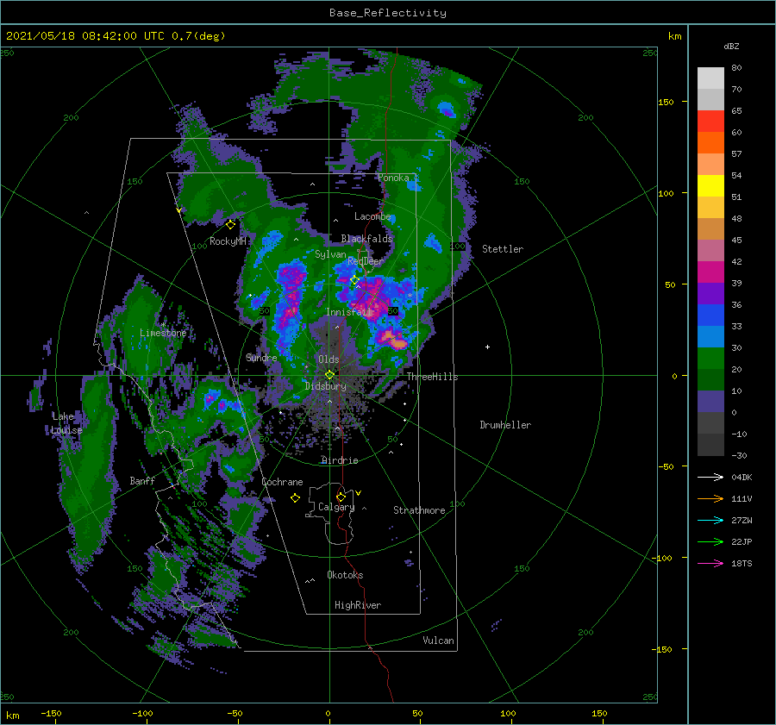Click the green 22JP arrow in legend
Viewport: 776px width, 725px height.
click(x=710, y=542)
